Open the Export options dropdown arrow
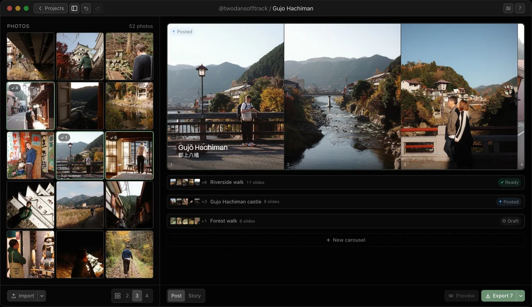The image size is (532, 307). click(520, 296)
